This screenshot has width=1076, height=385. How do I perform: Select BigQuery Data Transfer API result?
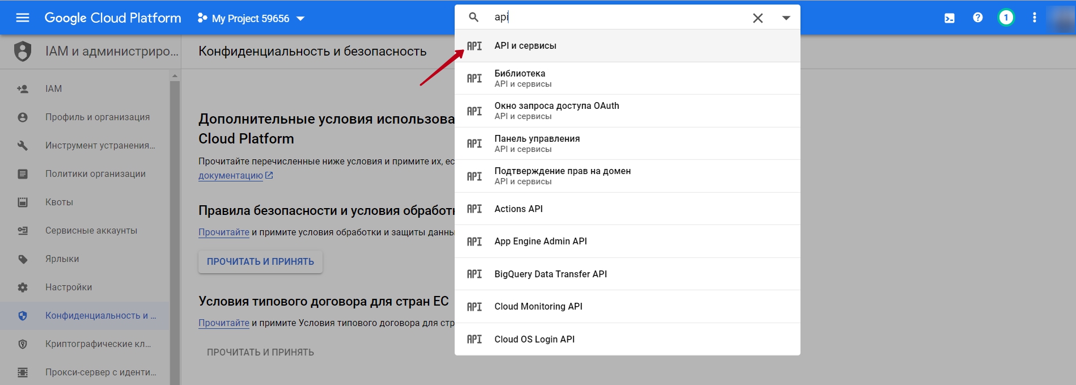click(x=628, y=274)
